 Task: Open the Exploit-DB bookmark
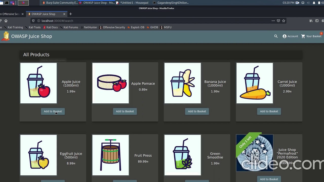point(136,27)
